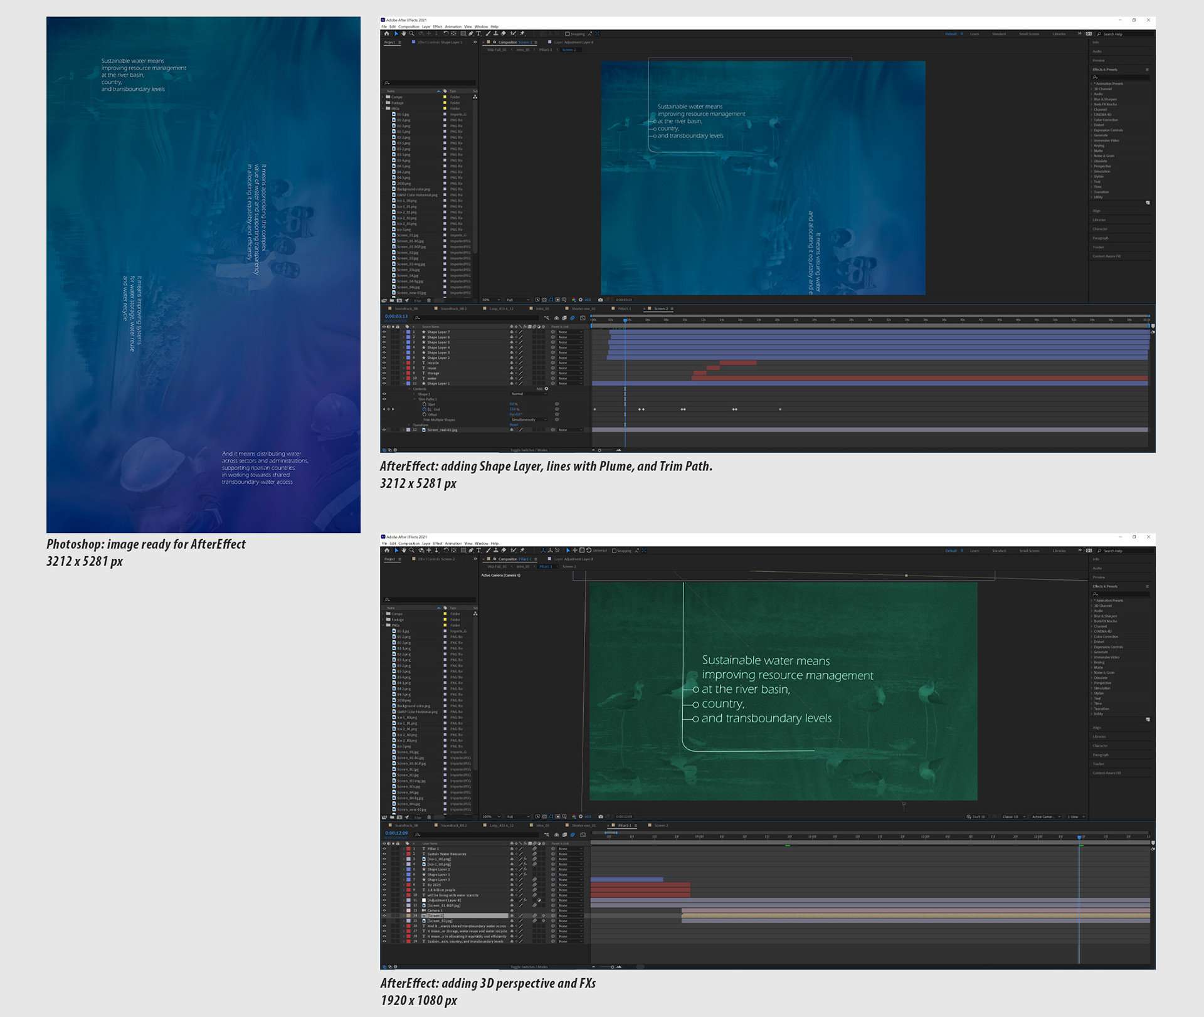Select the Home icon in top After Effects toolbar
This screenshot has height=1017, width=1204.
pyautogui.click(x=387, y=33)
